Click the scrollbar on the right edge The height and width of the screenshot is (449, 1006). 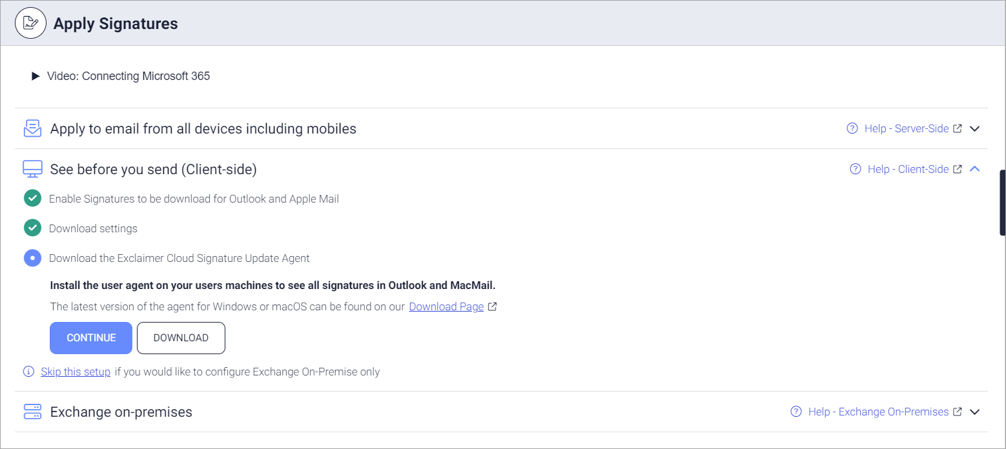click(1001, 200)
